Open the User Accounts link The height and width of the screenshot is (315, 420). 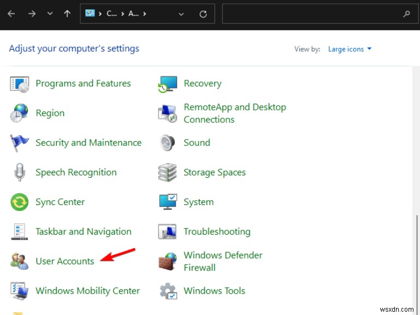(65, 261)
